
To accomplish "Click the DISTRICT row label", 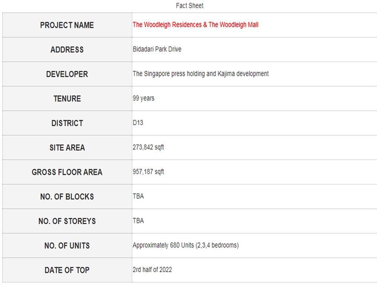I will coord(67,123).
